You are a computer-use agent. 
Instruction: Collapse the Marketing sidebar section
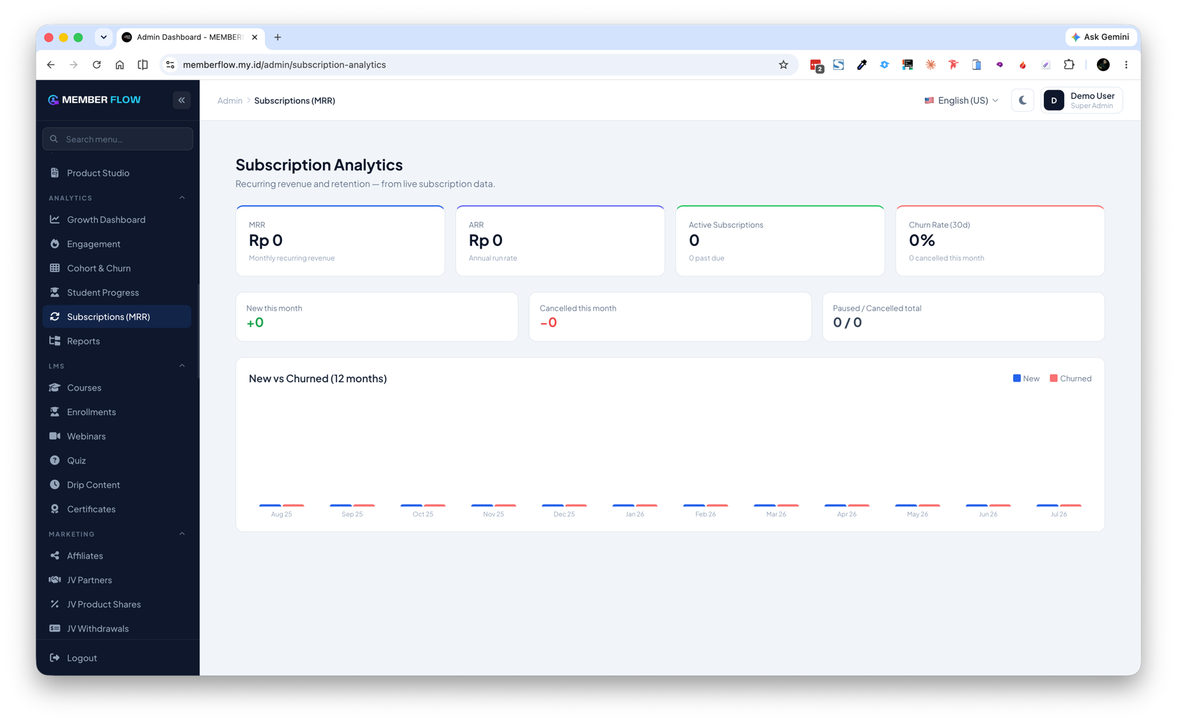click(x=182, y=534)
